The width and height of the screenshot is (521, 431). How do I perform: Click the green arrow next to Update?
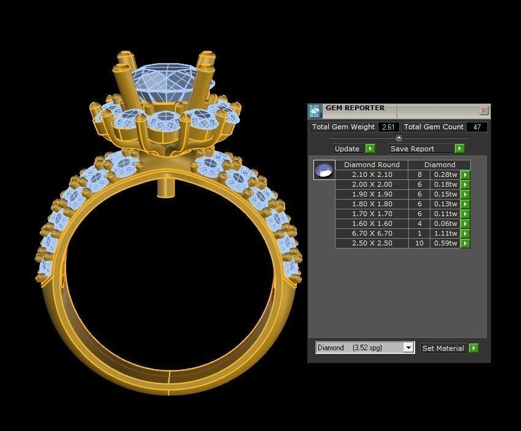point(370,149)
